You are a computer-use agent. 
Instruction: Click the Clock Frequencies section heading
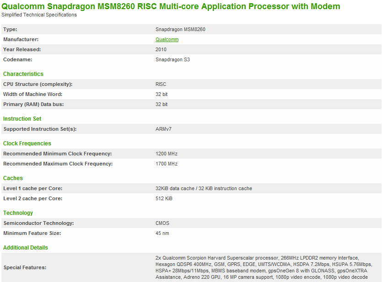point(27,144)
